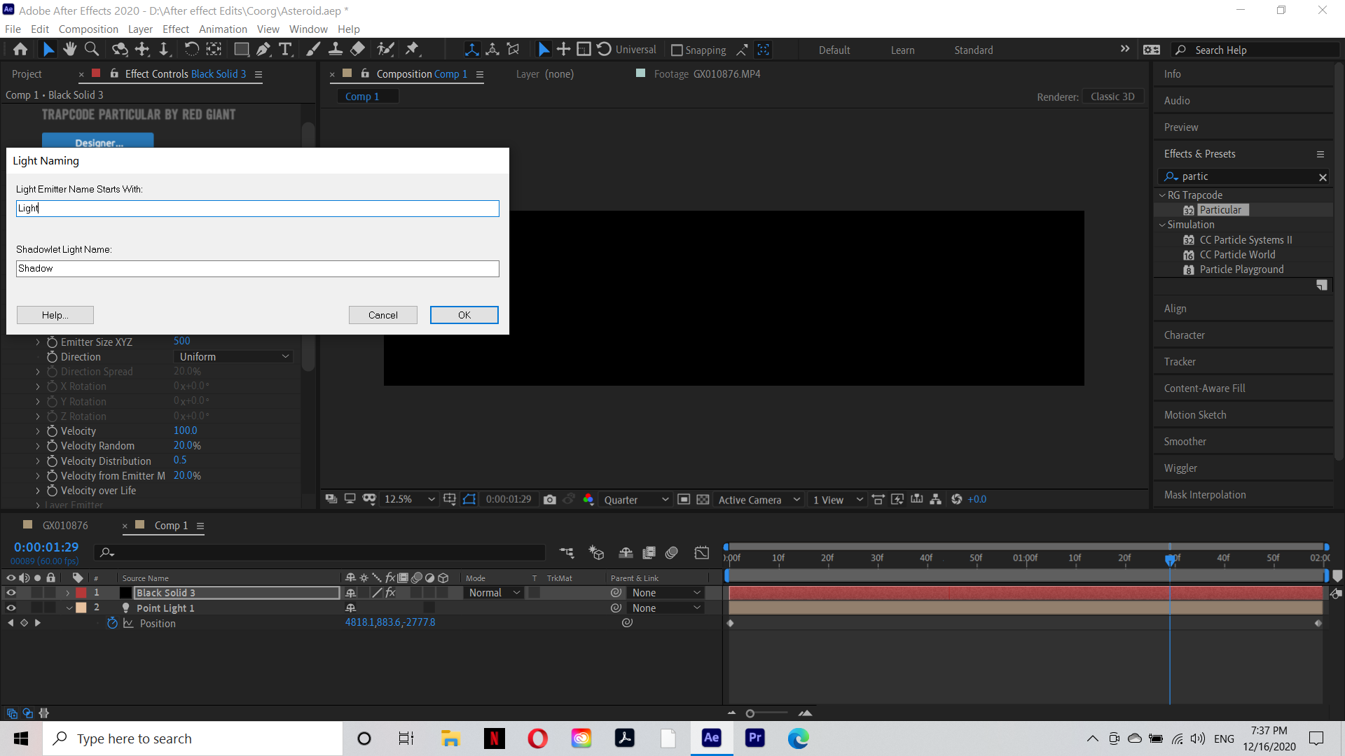This screenshot has height=756, width=1345.
Task: Toggle visibility of Point Light 1 layer
Action: point(11,608)
